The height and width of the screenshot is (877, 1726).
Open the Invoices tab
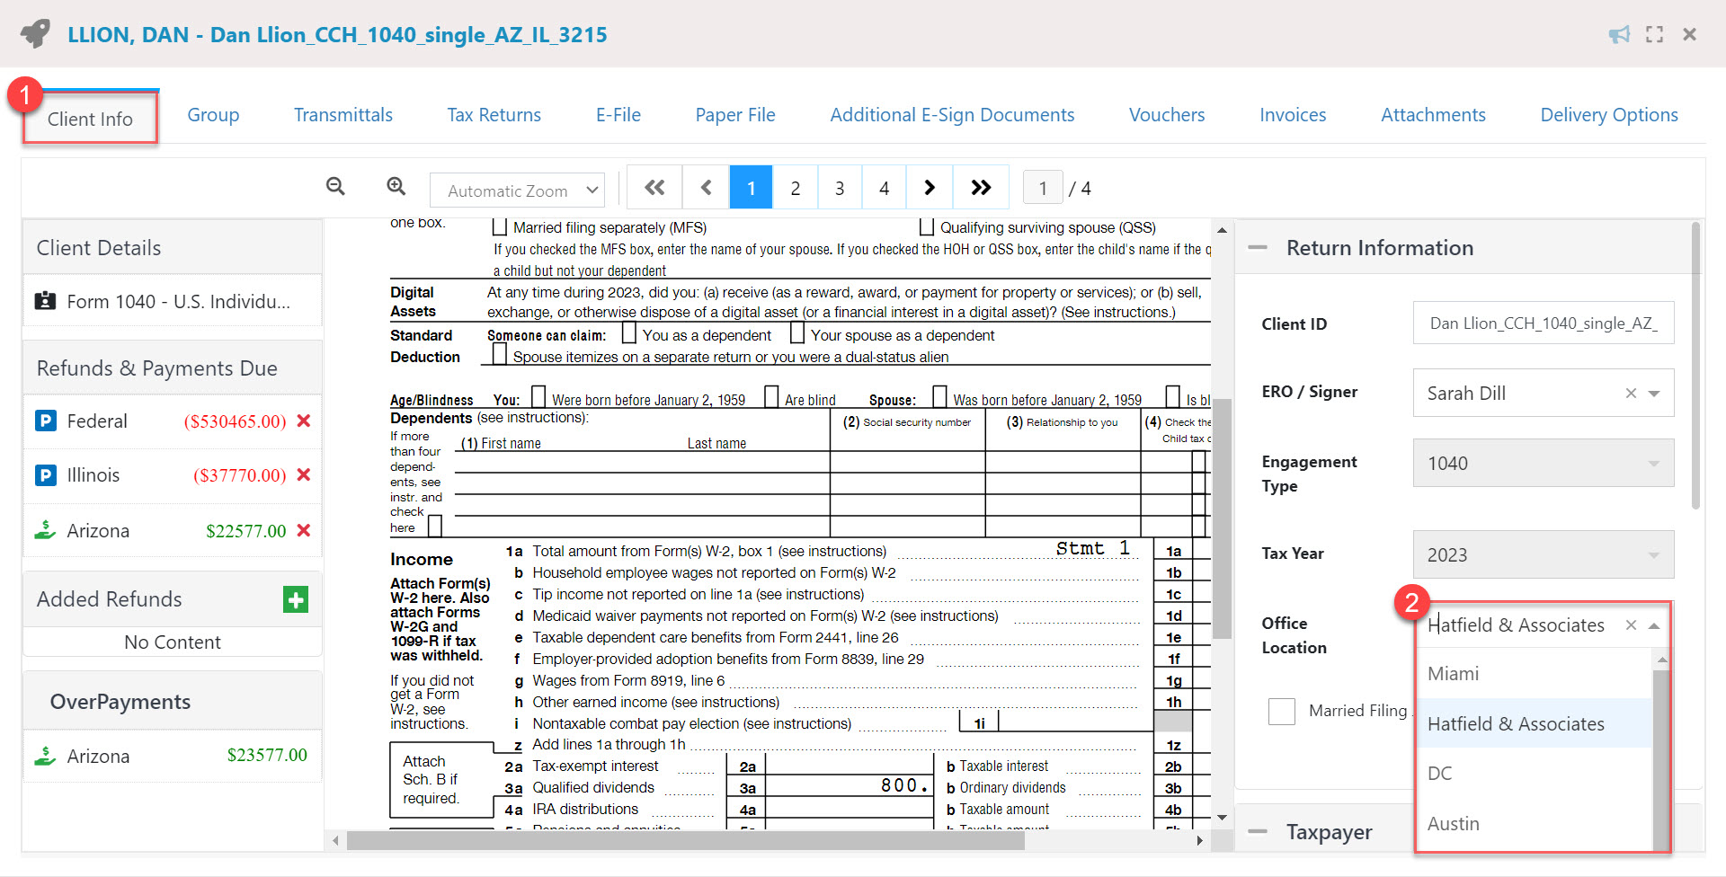click(x=1293, y=115)
